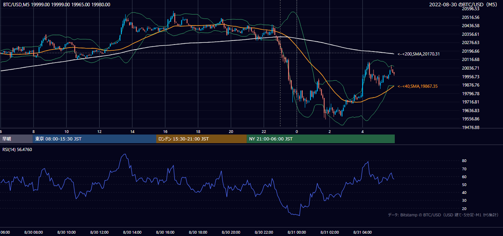
Task: Click the '8/30 16:00' bottom time label
Action: (165, 232)
